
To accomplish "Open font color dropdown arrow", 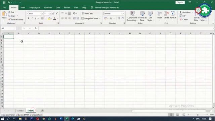I will click(57, 18).
